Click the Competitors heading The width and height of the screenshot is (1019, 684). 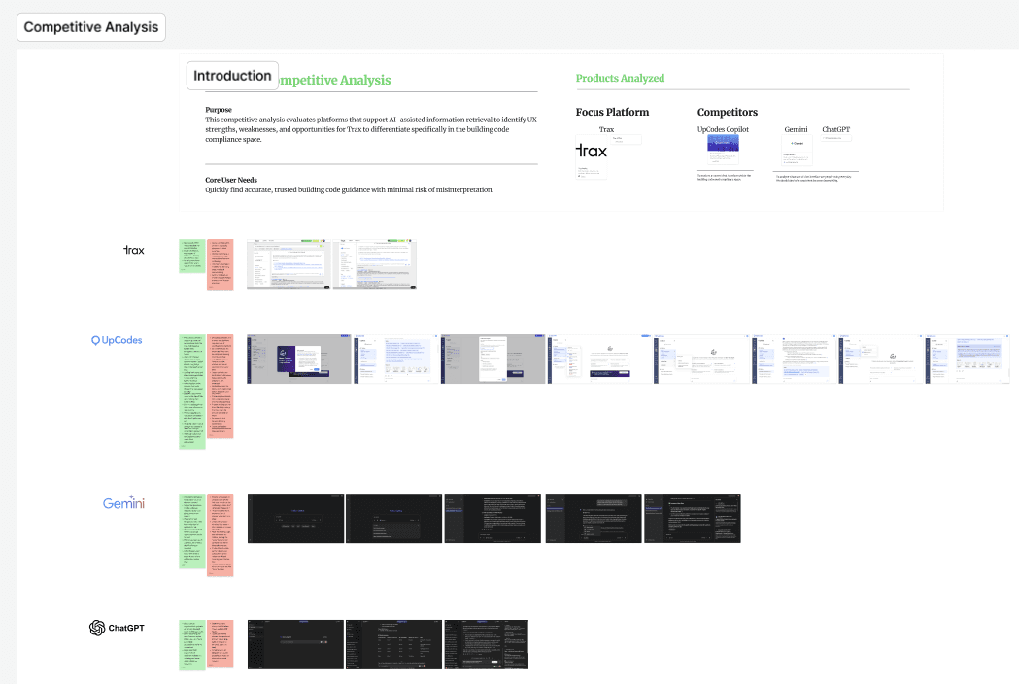coord(728,112)
